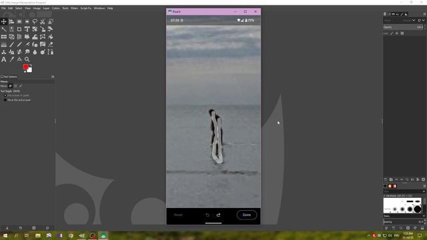The image size is (427, 240).
Task: Open the Select menu
Action: coord(19,9)
